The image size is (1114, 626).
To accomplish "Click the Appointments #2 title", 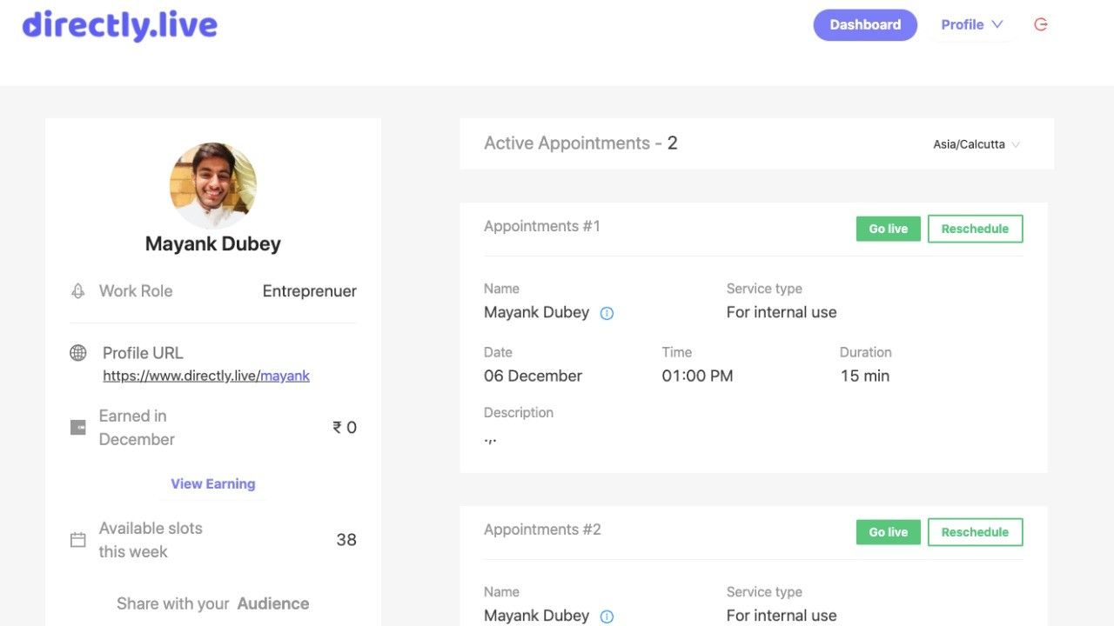I will coord(542,529).
